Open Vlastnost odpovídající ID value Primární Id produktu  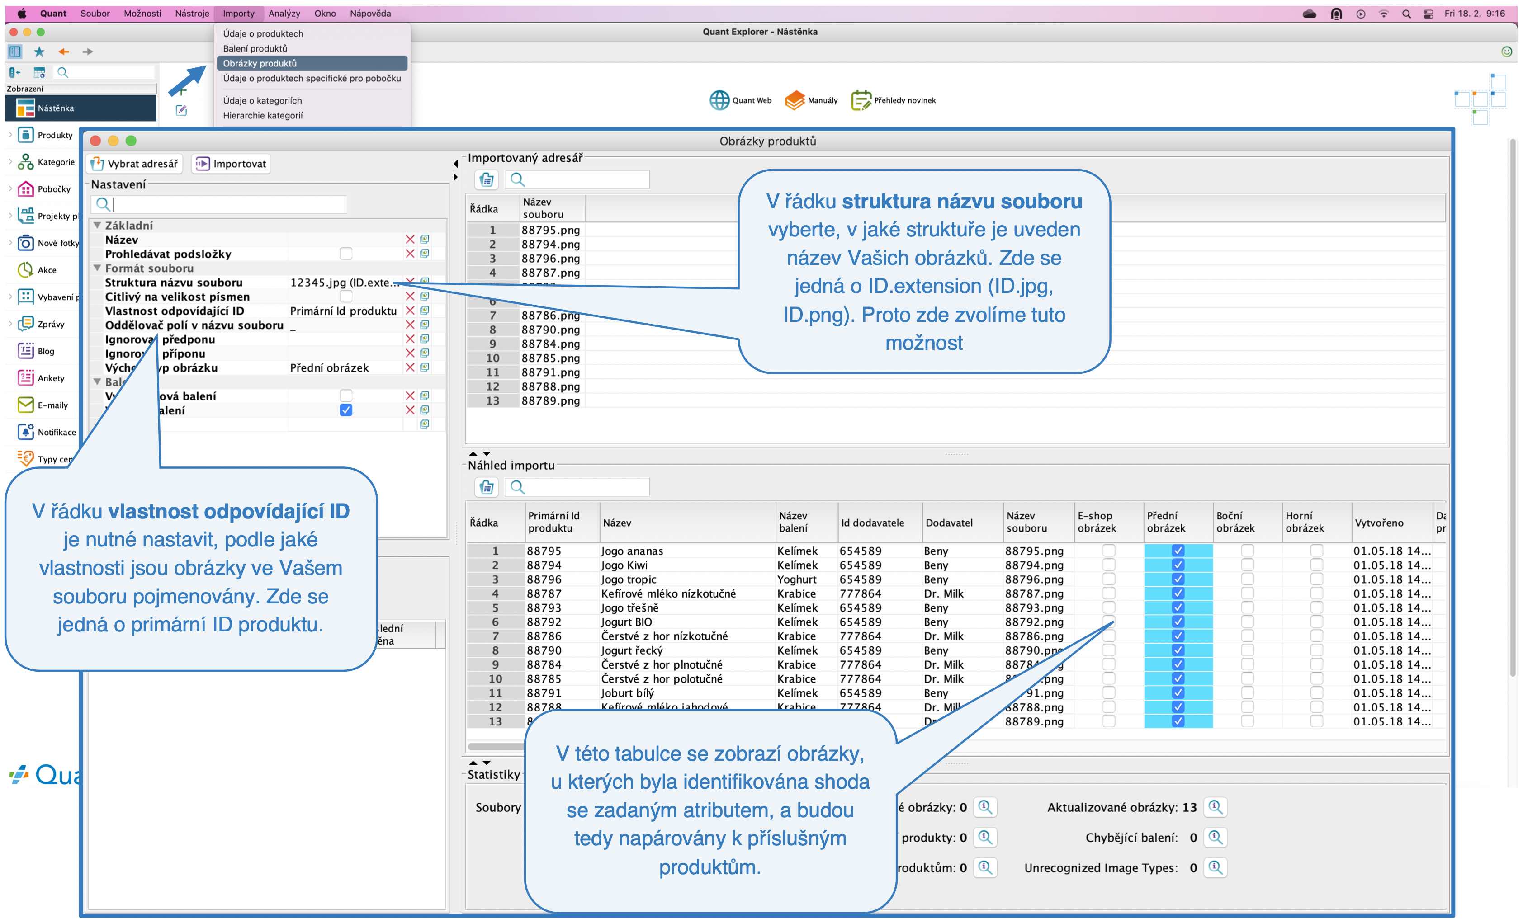(345, 311)
